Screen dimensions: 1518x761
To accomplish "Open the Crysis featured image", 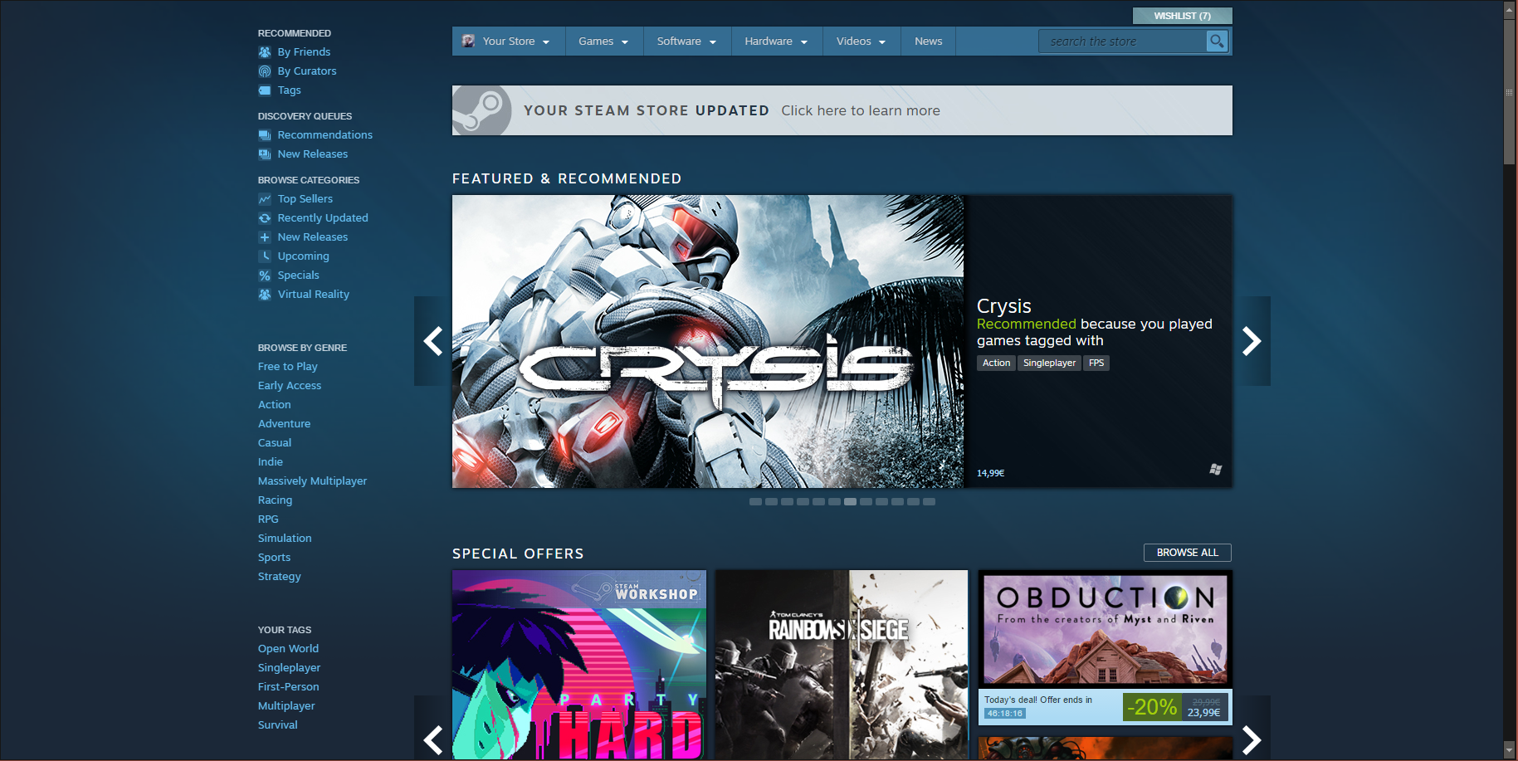I will [708, 341].
